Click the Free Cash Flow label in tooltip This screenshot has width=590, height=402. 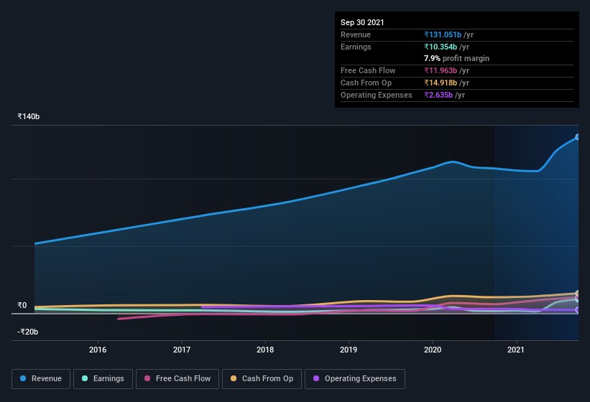[x=368, y=70]
